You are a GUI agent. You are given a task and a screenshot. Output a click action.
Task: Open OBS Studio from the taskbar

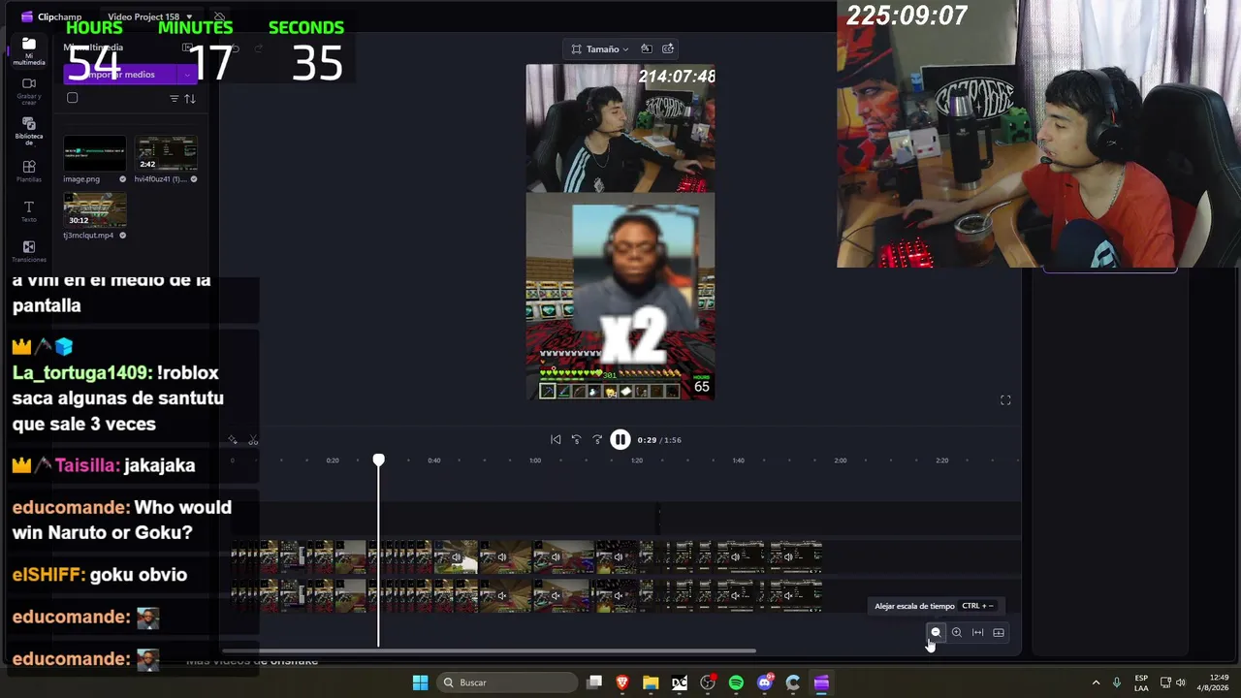pos(708,682)
